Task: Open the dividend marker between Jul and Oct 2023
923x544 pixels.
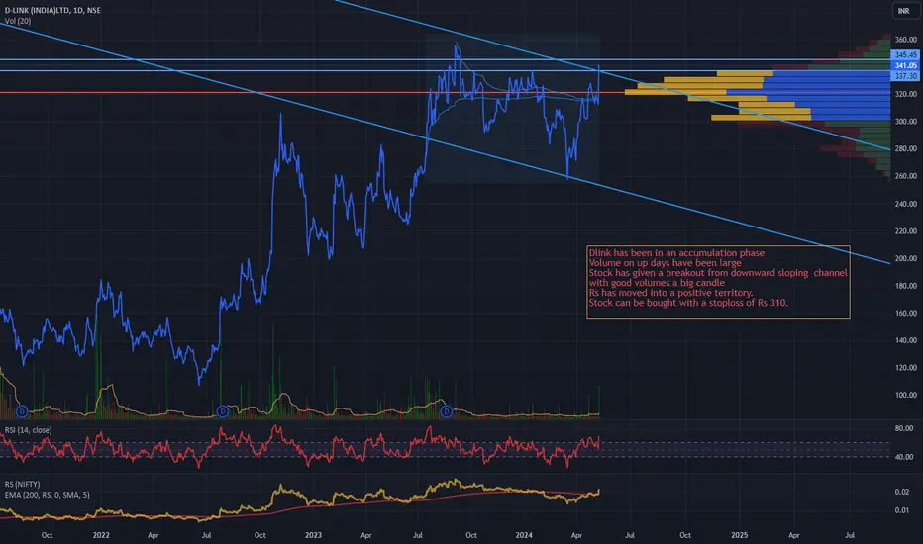Action: pyautogui.click(x=447, y=411)
